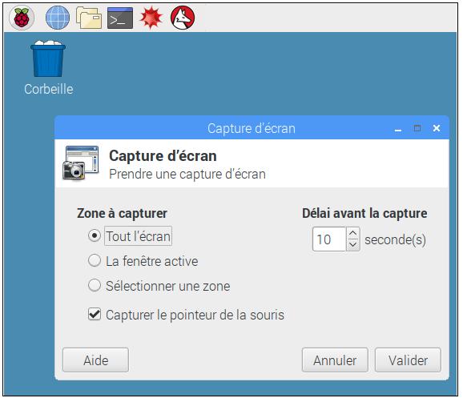
Task: Open the file manager folders icon
Action: [x=89, y=18]
